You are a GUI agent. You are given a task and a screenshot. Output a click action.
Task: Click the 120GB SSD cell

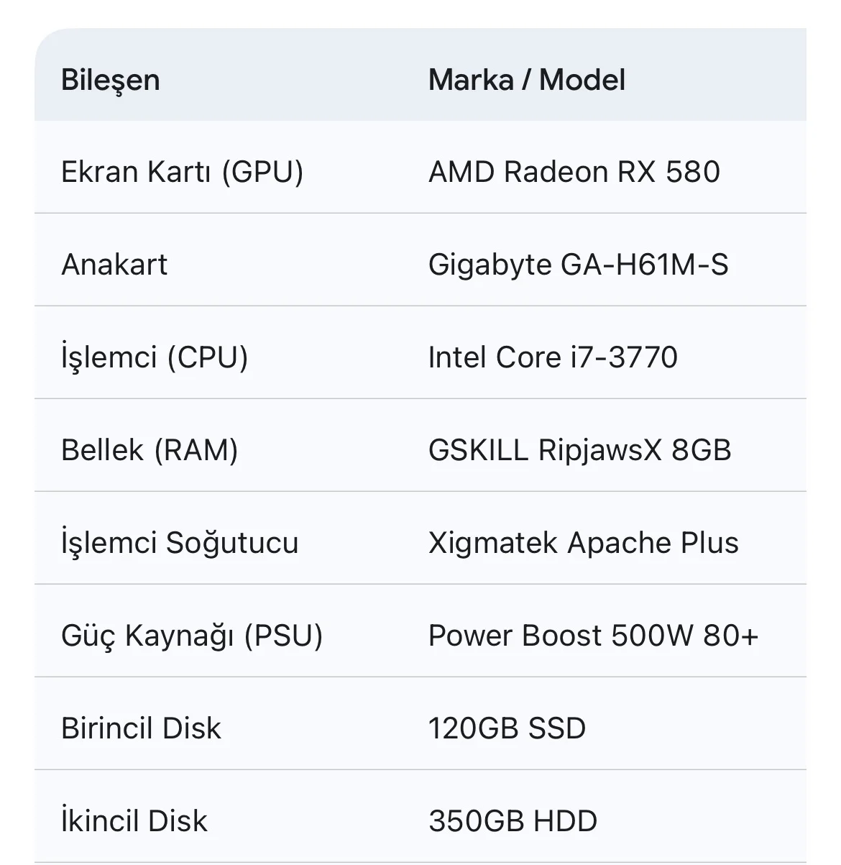(x=507, y=728)
